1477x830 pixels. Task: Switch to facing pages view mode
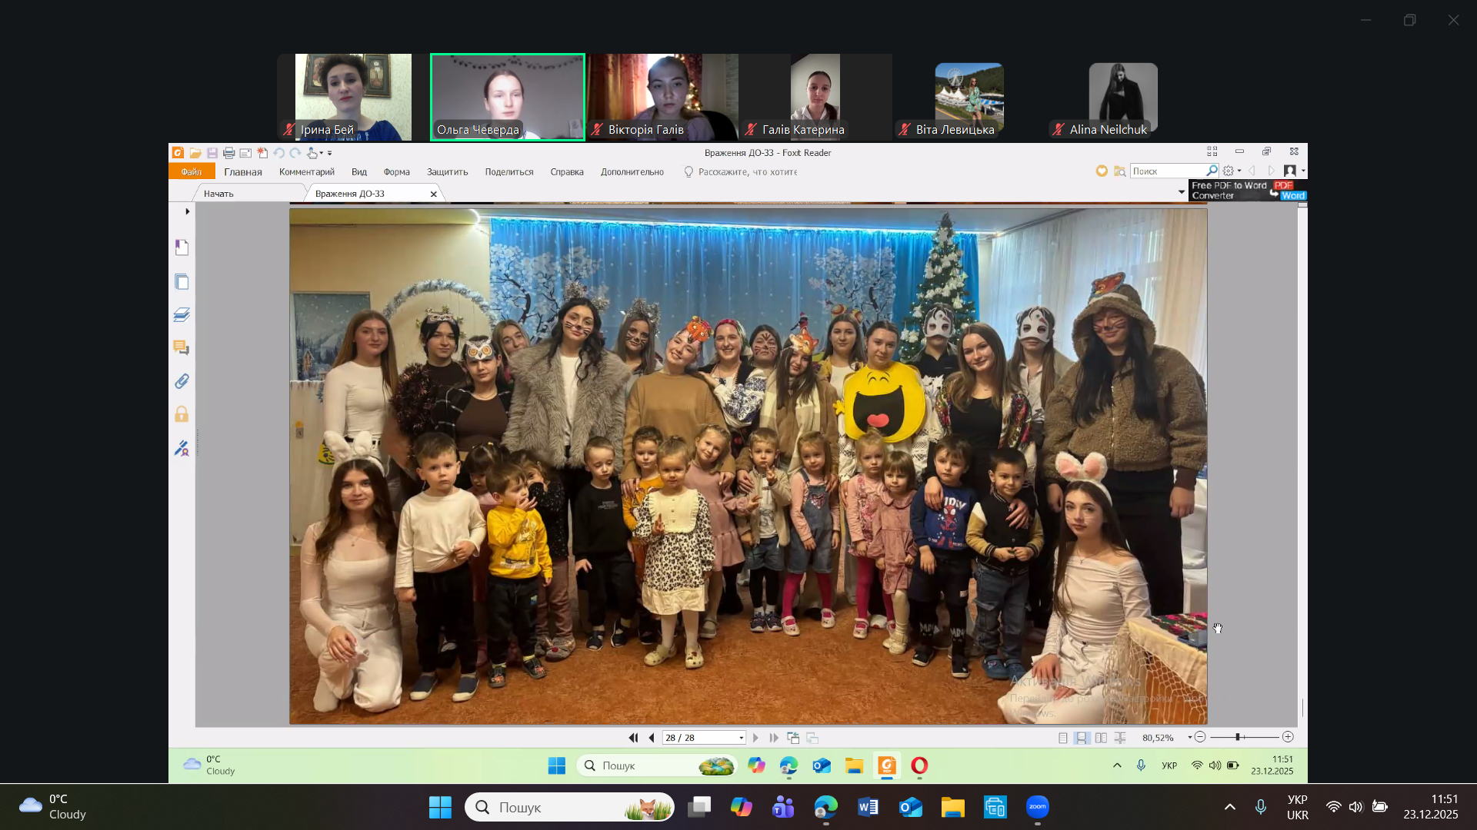coord(1101,738)
